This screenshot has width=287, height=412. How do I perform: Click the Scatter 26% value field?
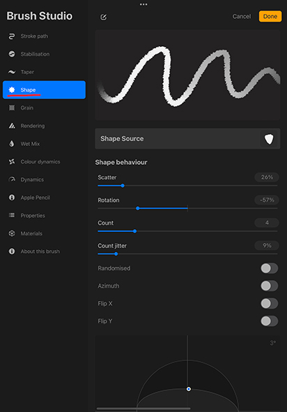point(267,177)
